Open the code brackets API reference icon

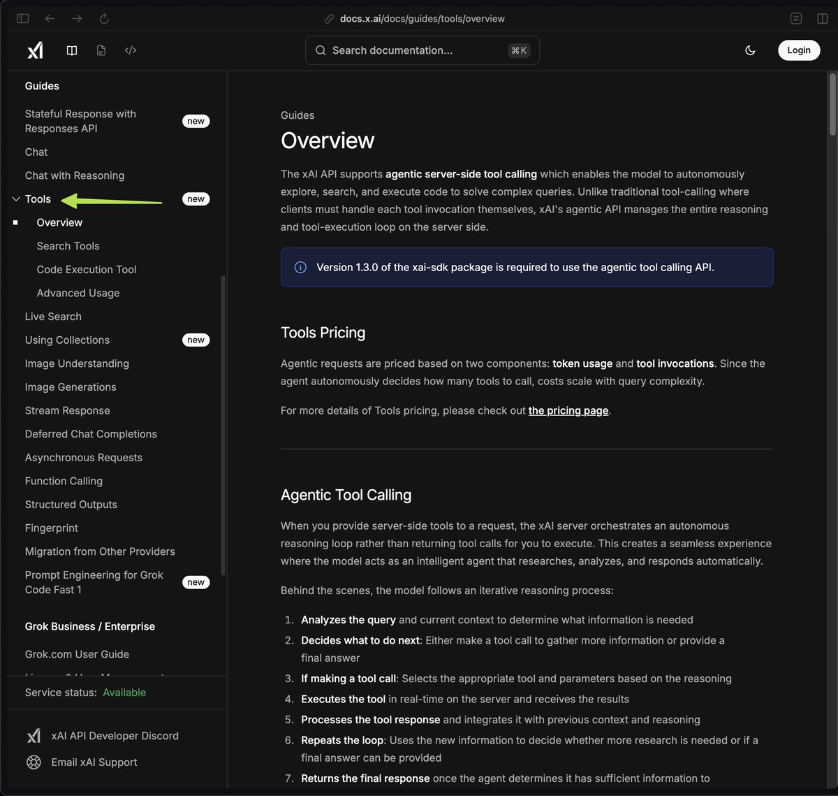pyautogui.click(x=131, y=50)
